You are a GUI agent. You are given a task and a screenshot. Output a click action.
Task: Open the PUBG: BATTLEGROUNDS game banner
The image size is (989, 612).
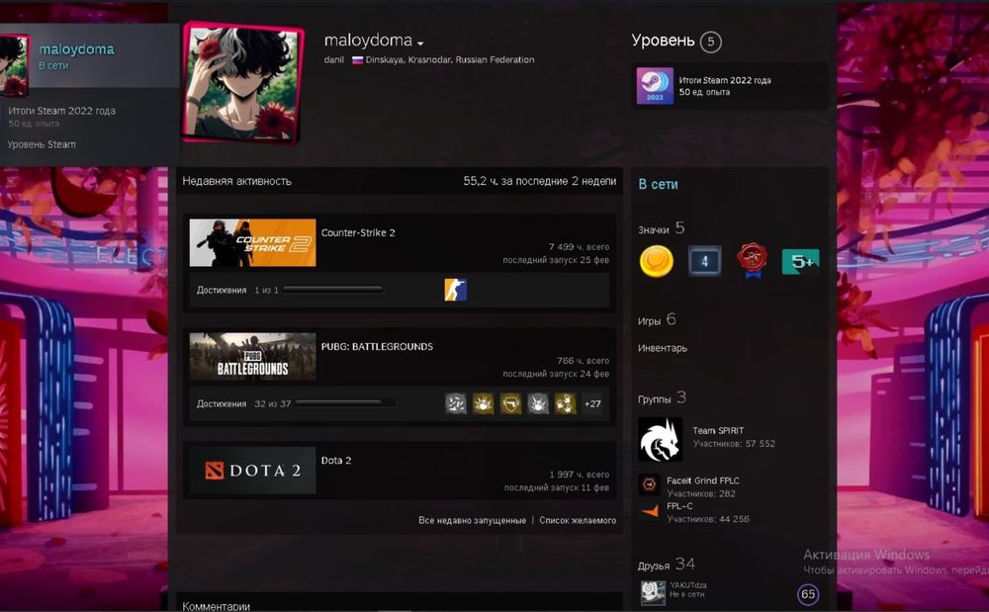click(x=252, y=356)
